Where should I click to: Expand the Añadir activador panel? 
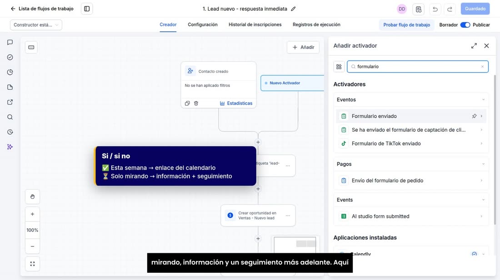[474, 46]
